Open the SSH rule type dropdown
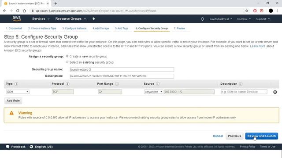The image size is (282, 158). (x=18, y=92)
